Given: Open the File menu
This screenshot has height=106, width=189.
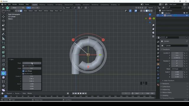Looking at the screenshot, I should pos(5,4).
